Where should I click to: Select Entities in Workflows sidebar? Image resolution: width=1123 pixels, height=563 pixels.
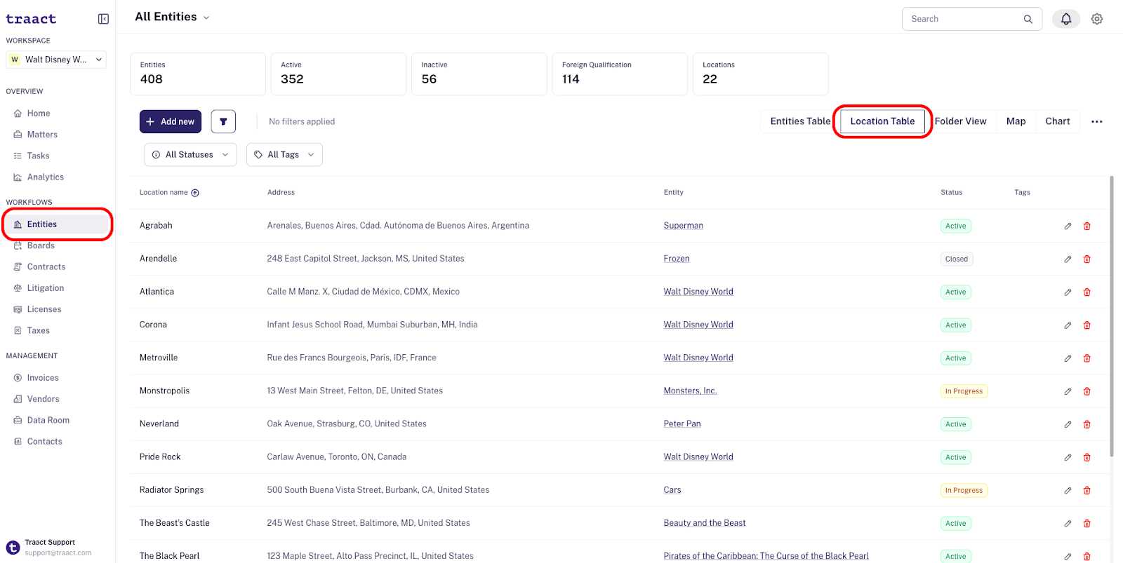tap(56, 224)
